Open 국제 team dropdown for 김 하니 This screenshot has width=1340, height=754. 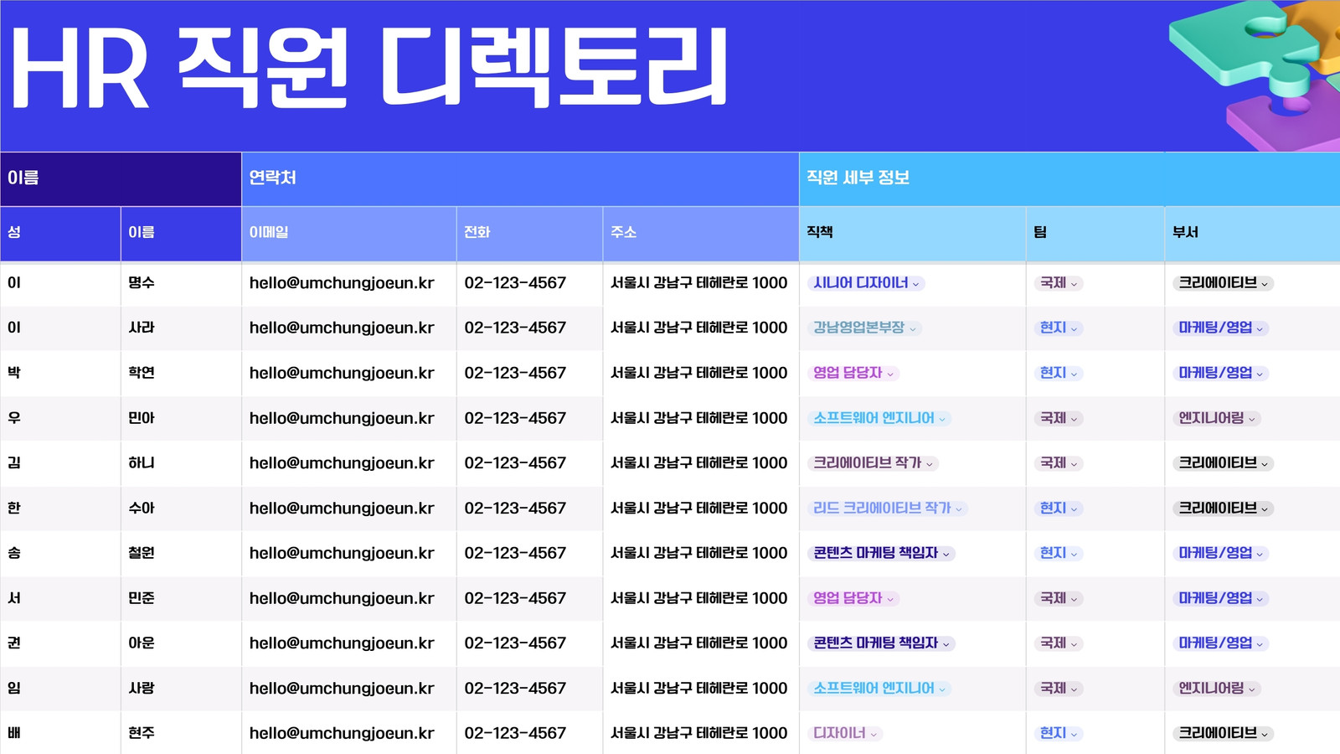[1059, 463]
